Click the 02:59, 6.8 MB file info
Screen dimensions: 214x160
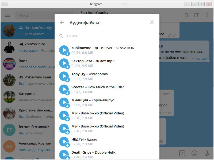(82, 53)
